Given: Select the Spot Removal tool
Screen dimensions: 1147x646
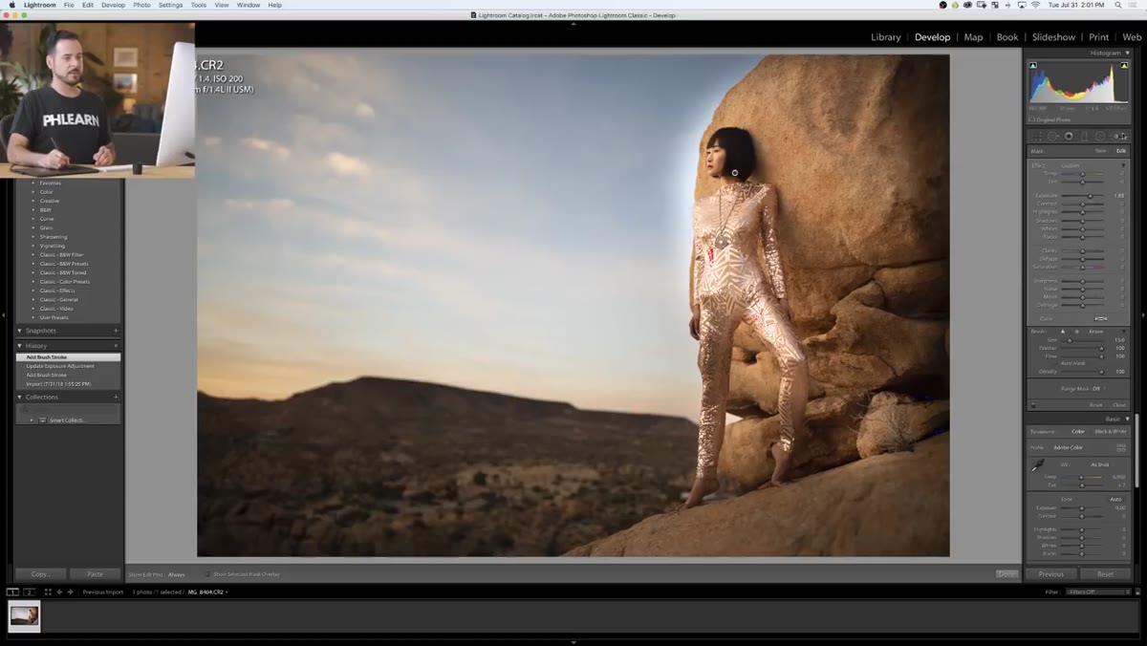Looking at the screenshot, I should [x=1053, y=137].
